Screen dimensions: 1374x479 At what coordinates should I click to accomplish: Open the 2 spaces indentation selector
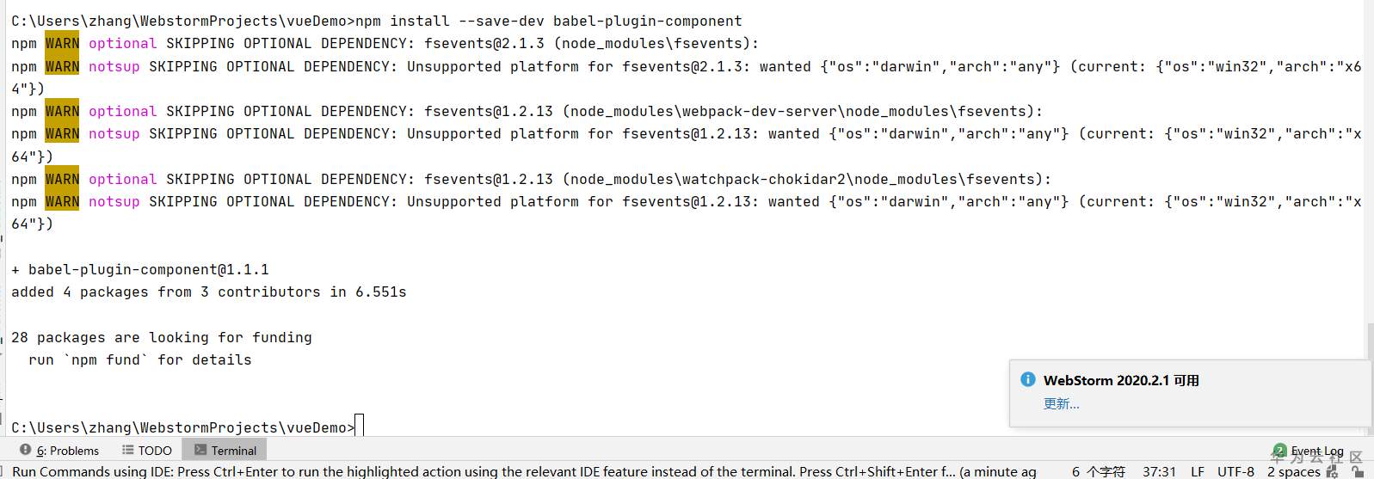[1293, 471]
